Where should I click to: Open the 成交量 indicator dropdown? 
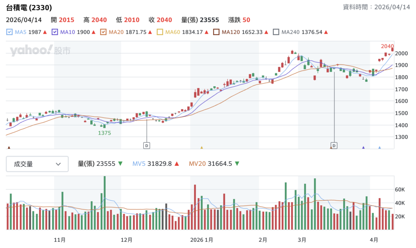(37, 164)
